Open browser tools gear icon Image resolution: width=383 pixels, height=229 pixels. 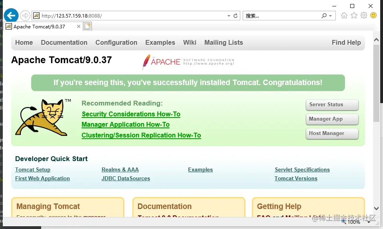[x=364, y=15]
